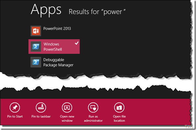Click the Open new window label

click(67, 118)
